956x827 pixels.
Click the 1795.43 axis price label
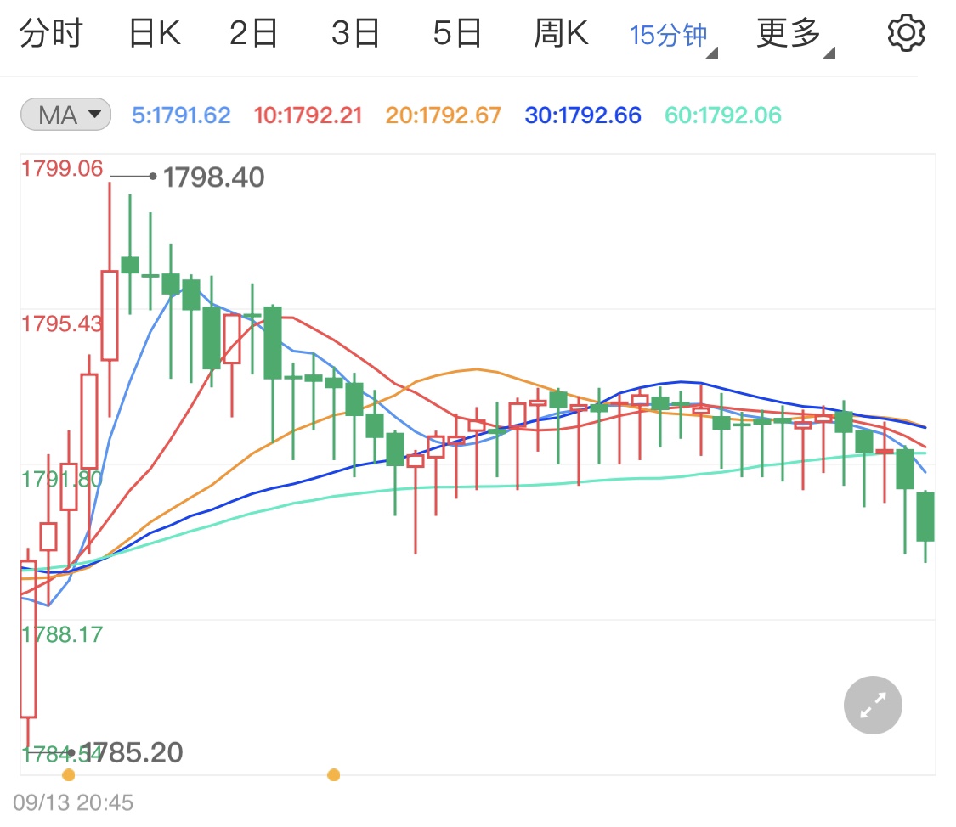pyautogui.click(x=62, y=324)
